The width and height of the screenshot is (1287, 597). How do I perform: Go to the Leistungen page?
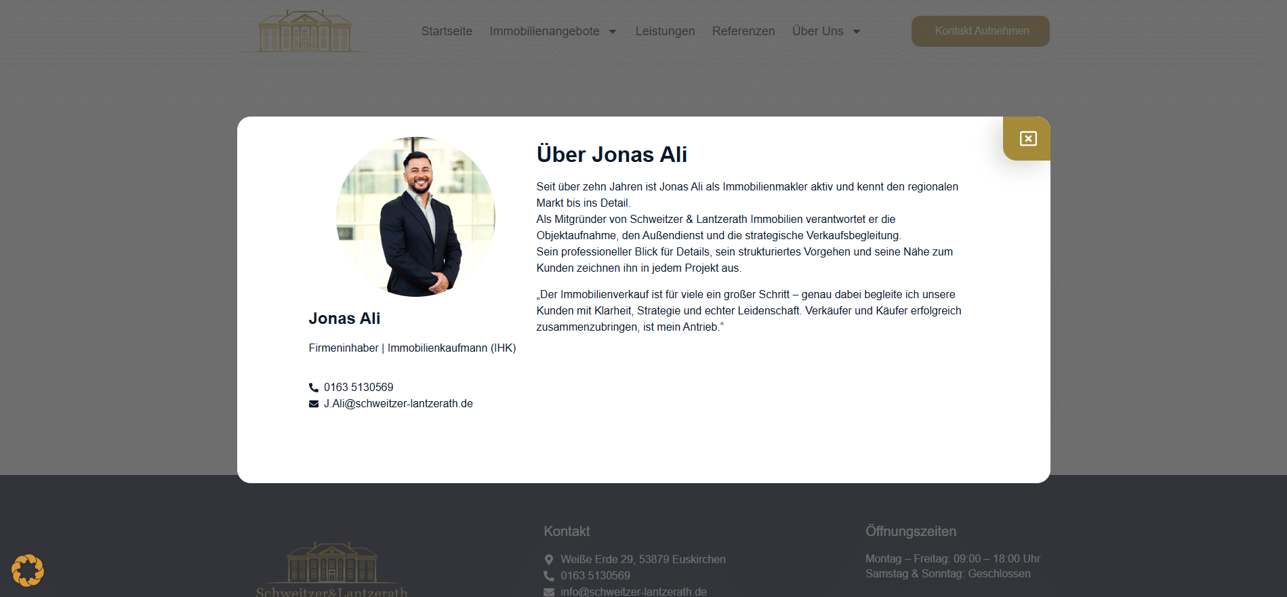[665, 31]
